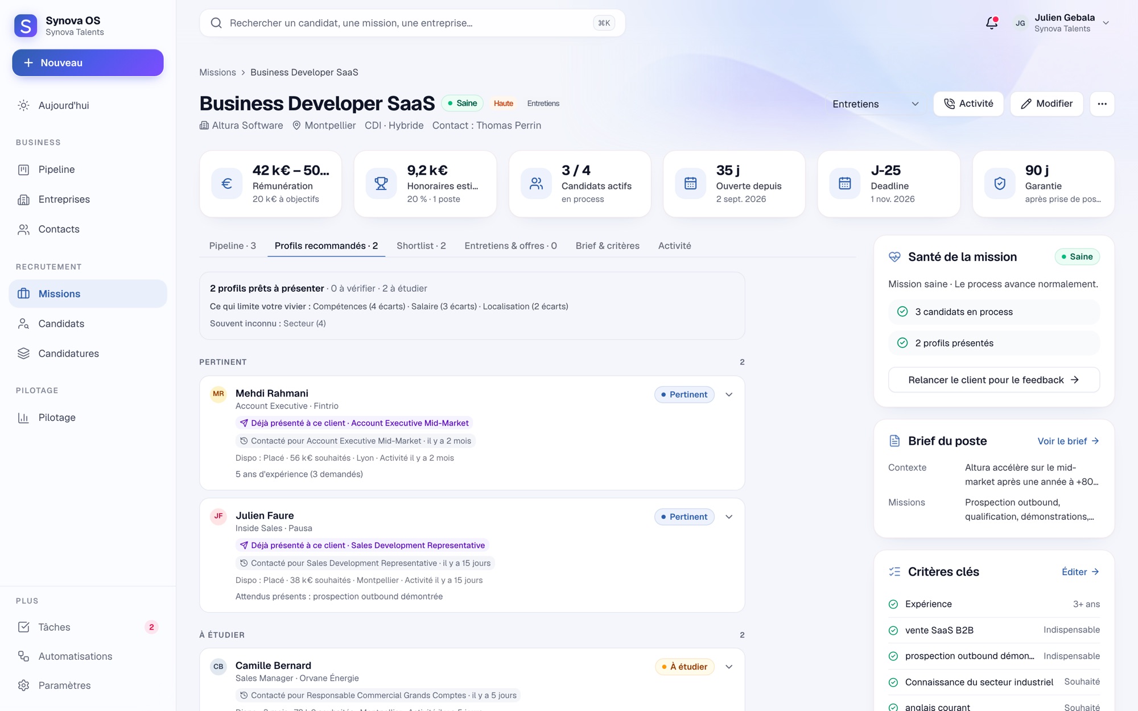Screen dimensions: 1138x711
Task: Click the Critères clés checklist icon
Action: pyautogui.click(x=894, y=572)
